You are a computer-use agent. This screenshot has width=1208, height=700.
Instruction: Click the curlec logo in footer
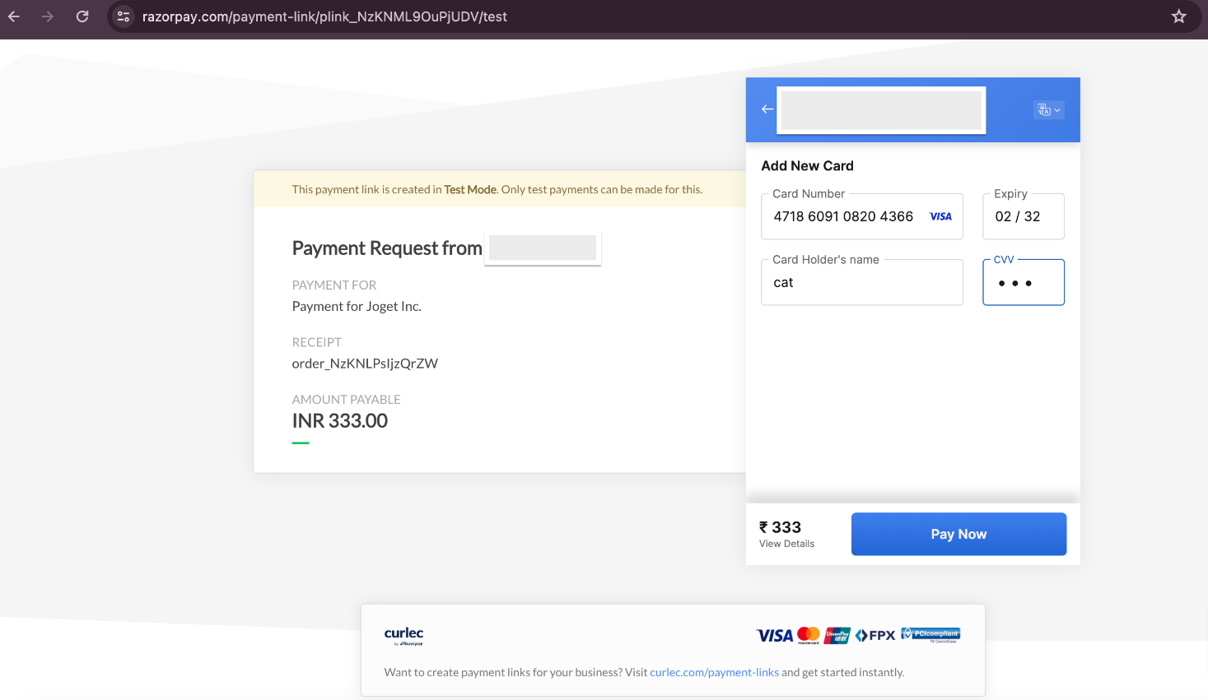pos(403,634)
